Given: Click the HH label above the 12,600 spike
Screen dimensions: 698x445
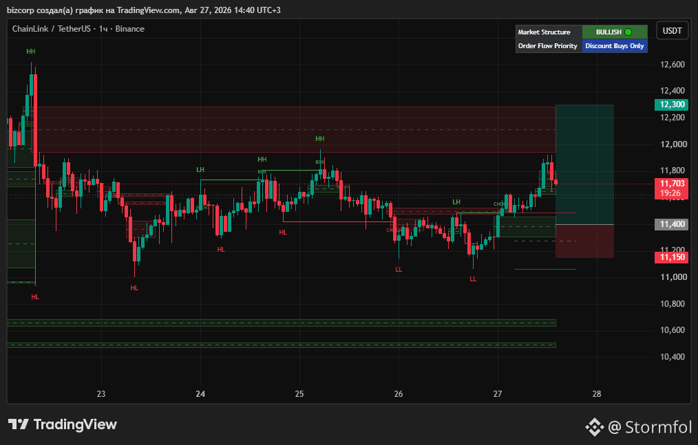Looking at the screenshot, I should [x=31, y=51].
